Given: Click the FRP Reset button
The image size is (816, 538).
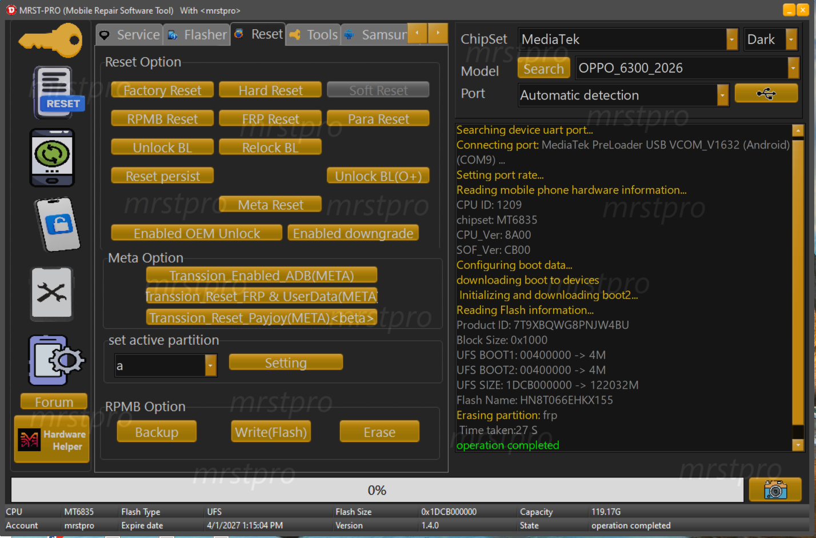Looking at the screenshot, I should coord(270,119).
